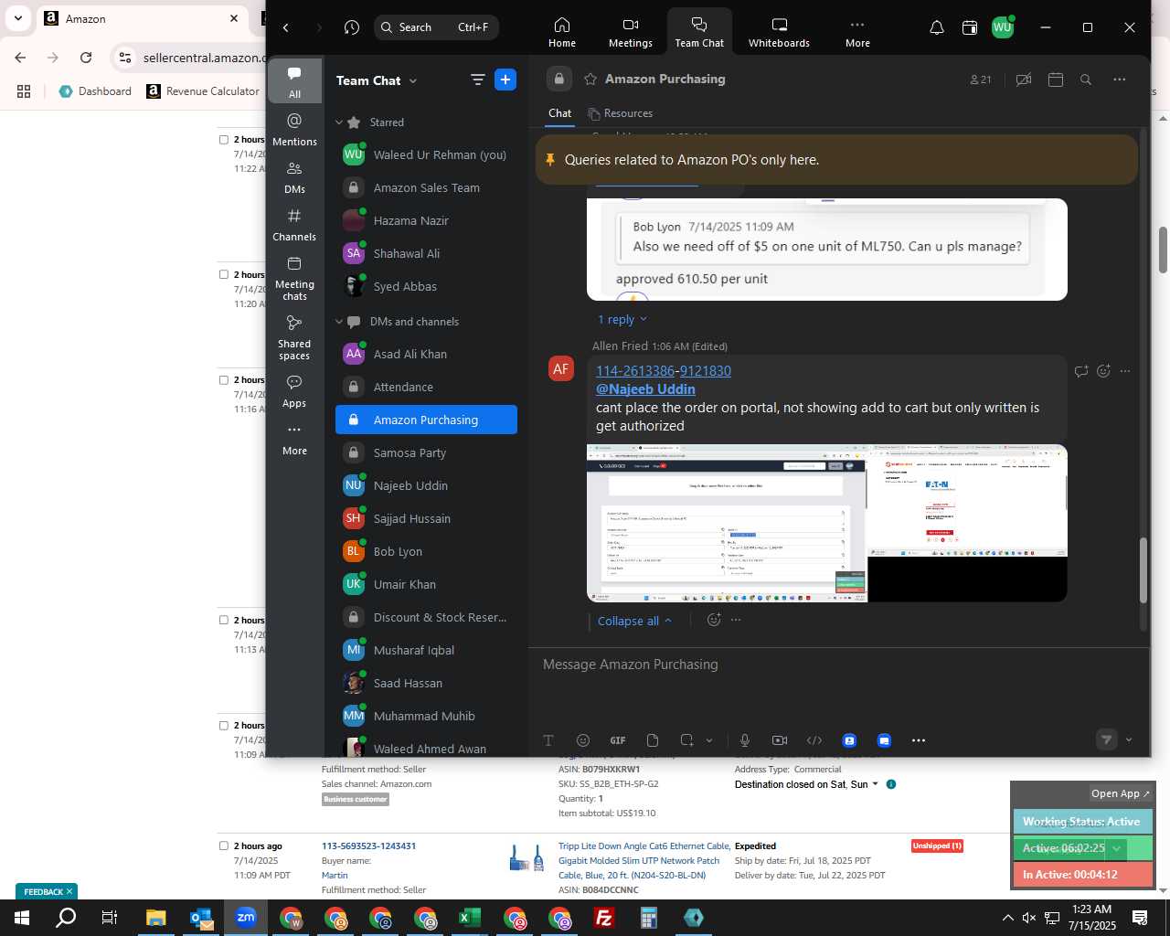Add reaction to Allen Fried's message
This screenshot has width=1170, height=936.
pos(1103,371)
